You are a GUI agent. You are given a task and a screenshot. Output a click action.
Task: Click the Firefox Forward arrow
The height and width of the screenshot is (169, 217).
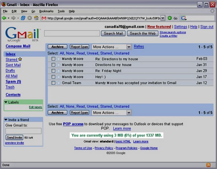click(13, 18)
